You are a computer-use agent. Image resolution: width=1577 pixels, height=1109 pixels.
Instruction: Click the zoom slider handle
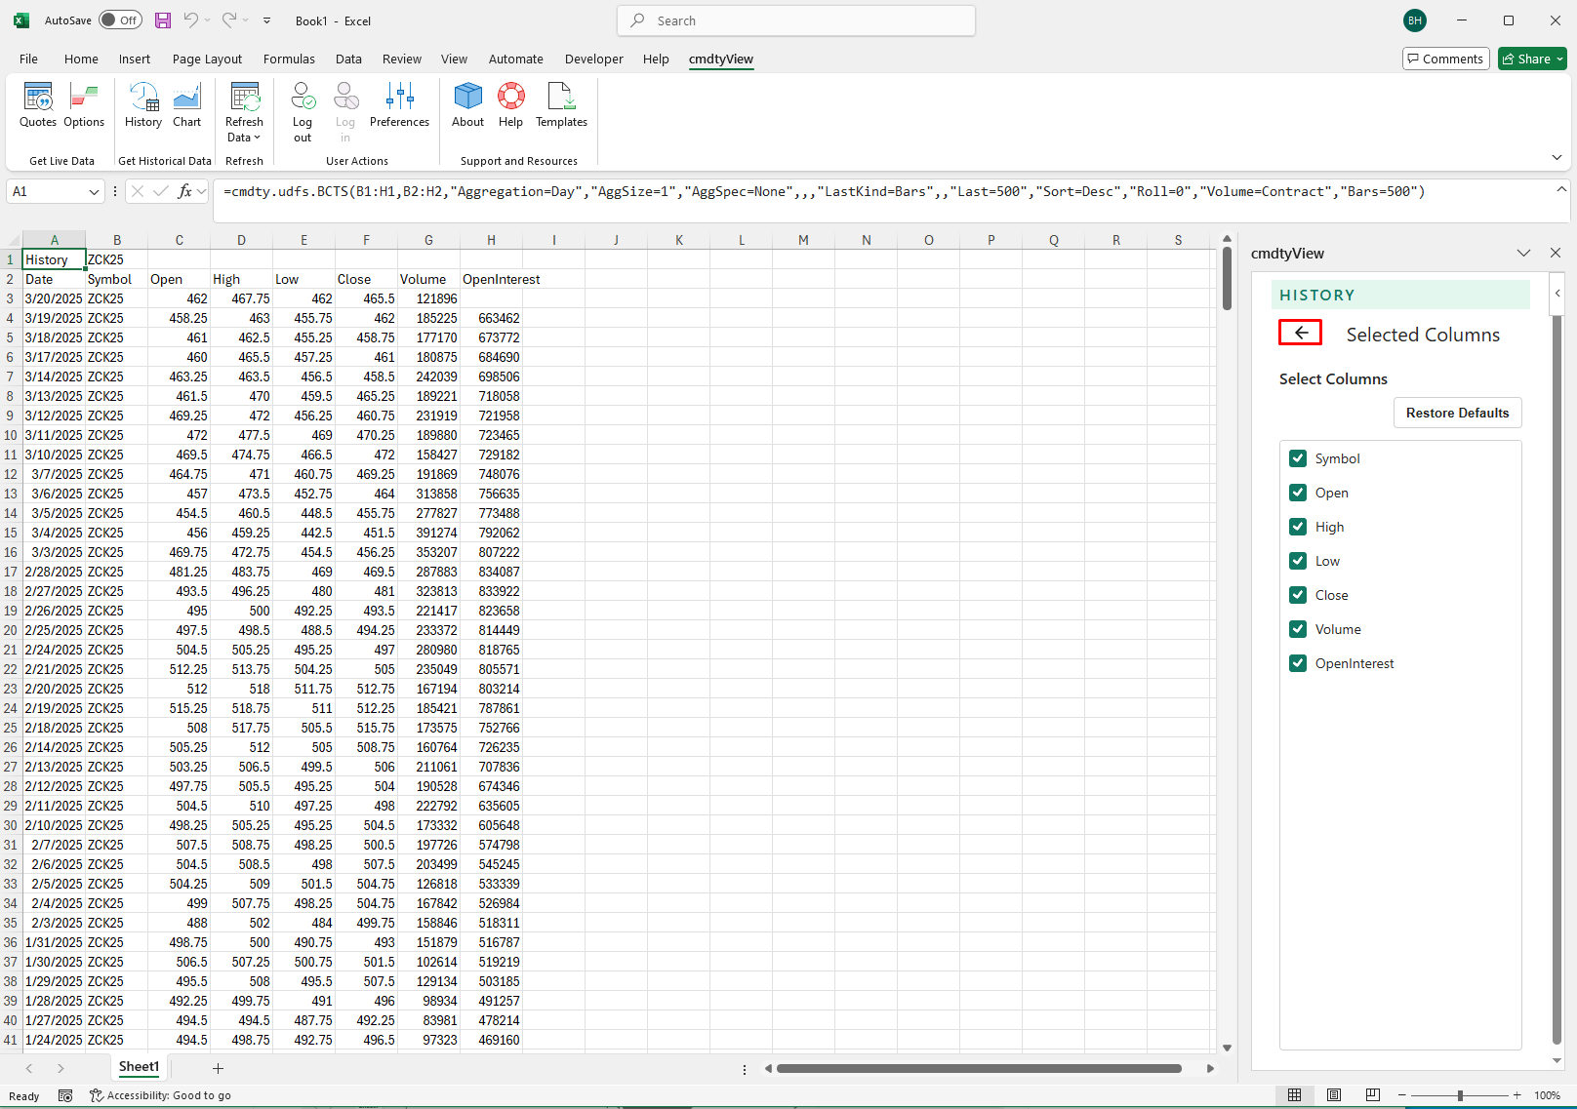coord(1460,1095)
